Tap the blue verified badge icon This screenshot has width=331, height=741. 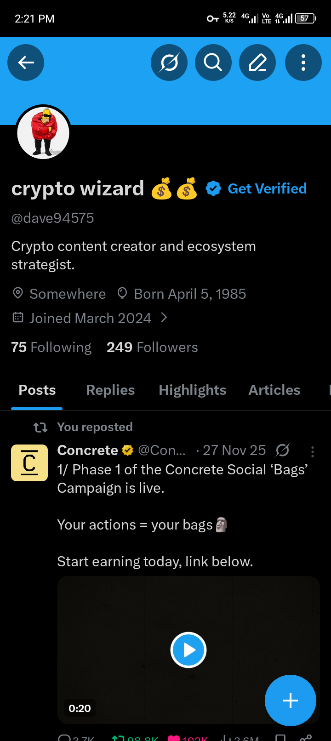pos(213,188)
